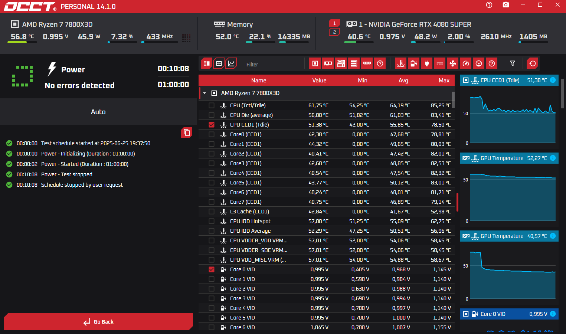Viewport: 566px width, 334px height.
Task: Check the Core 5 VID checkbox
Action: [212, 318]
